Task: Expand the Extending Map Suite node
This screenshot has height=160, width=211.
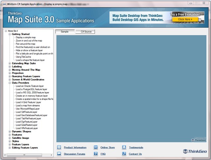Action: point(10,63)
